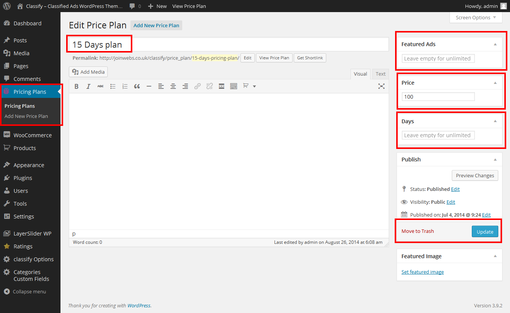Switch to Text editor tab
The width and height of the screenshot is (510, 313).
381,74
